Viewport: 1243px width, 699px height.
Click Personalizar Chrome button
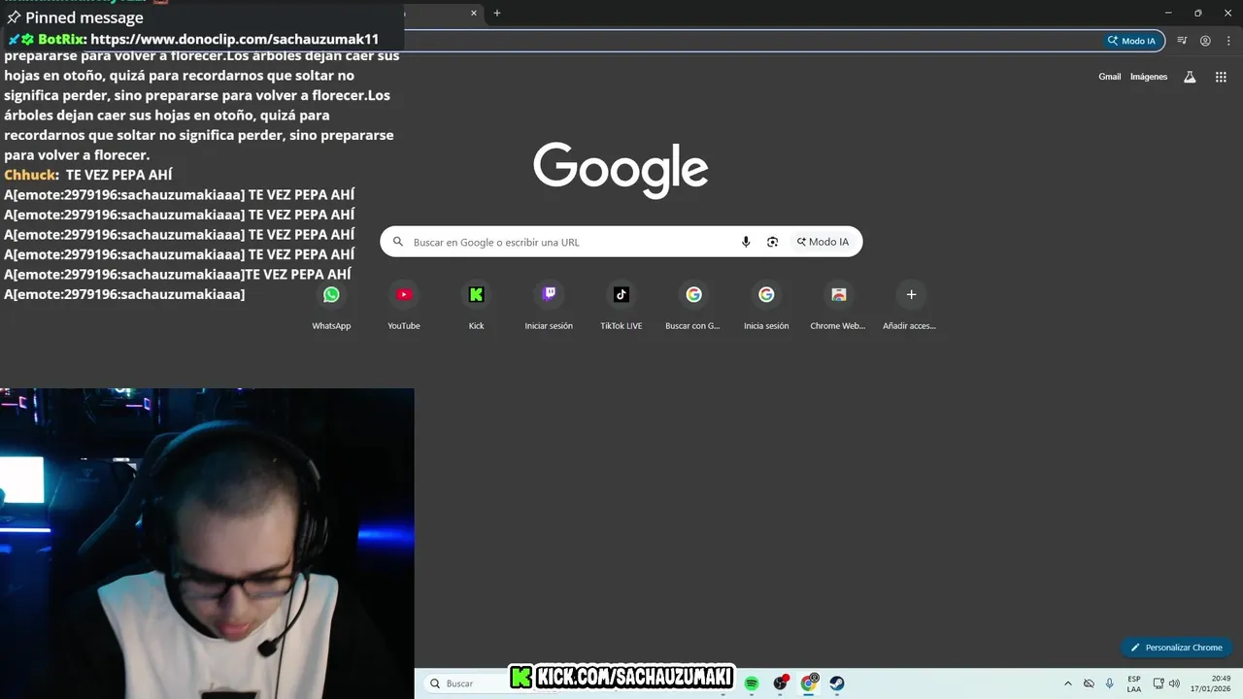[1176, 648]
